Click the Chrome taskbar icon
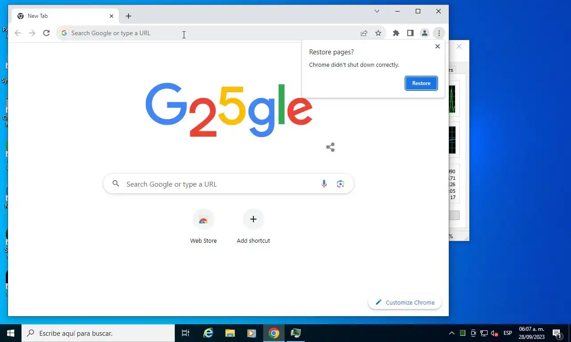 click(x=274, y=333)
